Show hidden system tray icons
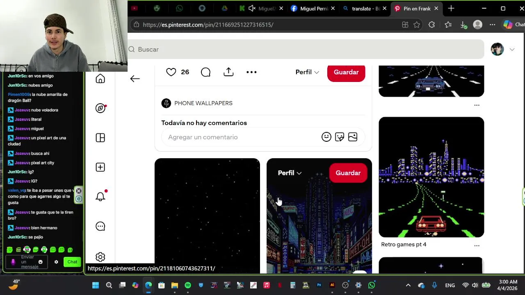Screen dimensions: 525x295 click(x=408, y=285)
